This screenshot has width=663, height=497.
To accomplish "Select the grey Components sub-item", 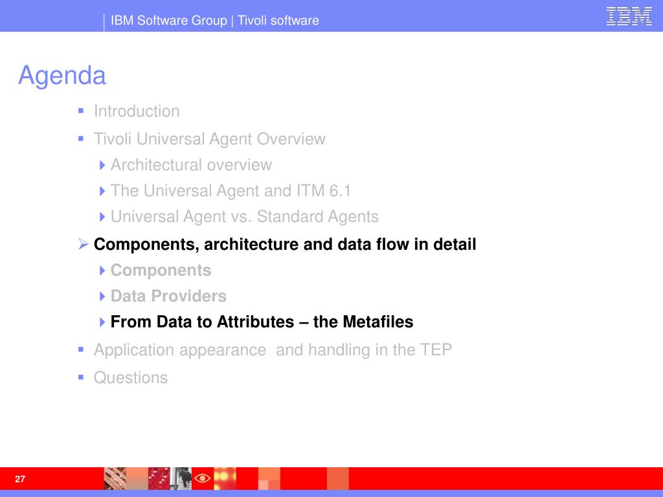I will click(161, 271).
